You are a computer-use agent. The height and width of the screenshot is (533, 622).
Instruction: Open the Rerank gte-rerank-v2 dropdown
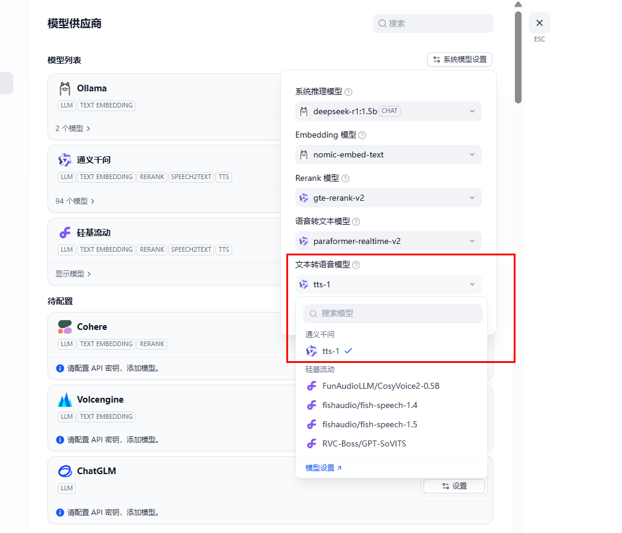389,198
